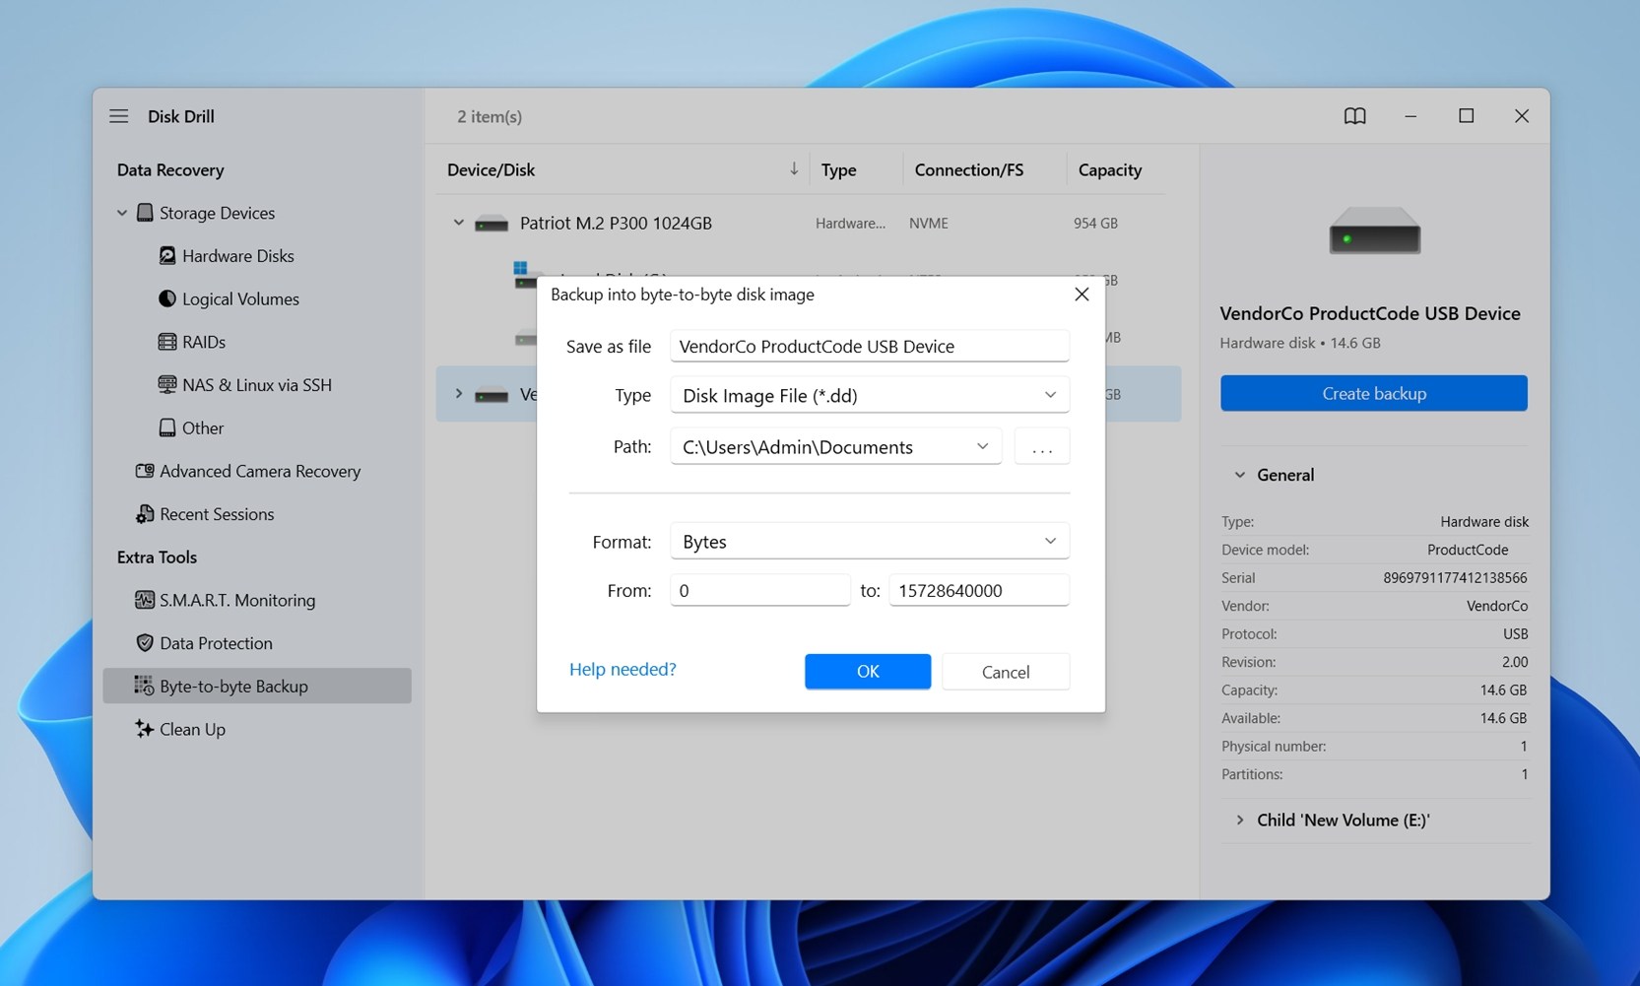
Task: Open Recent Sessions
Action: [217, 514]
